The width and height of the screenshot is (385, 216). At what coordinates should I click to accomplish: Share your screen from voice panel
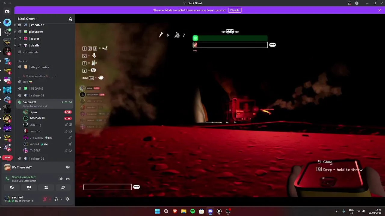[29, 187]
